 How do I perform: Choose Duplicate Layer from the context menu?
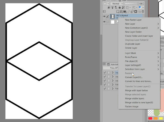[x=133, y=44]
